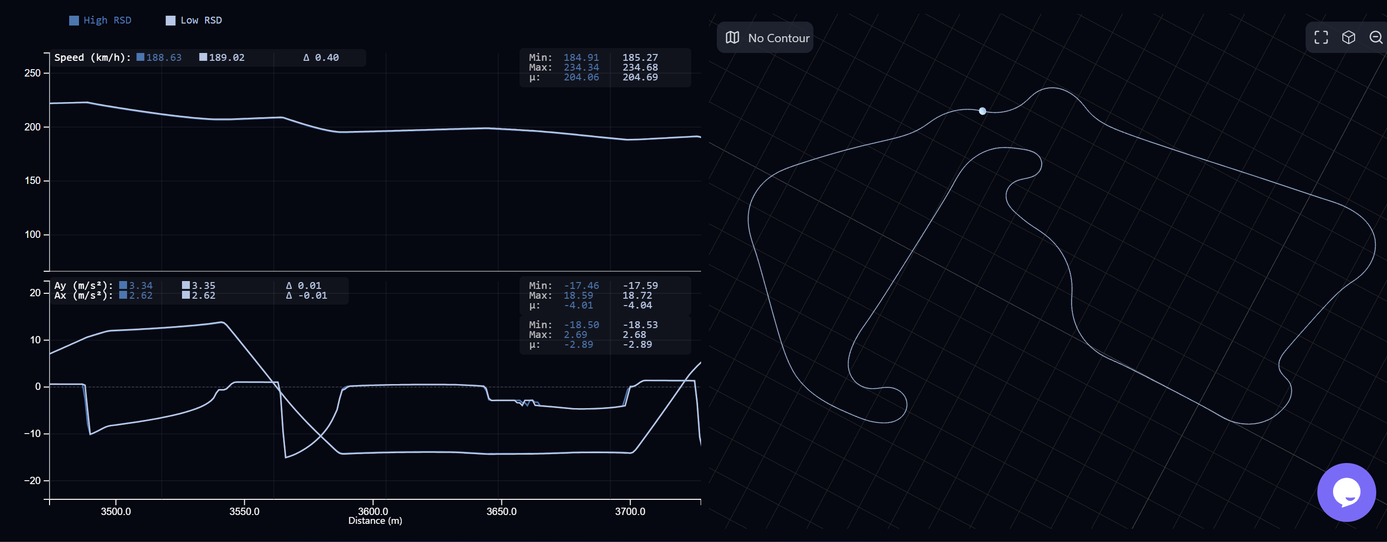1387x542 pixels.
Task: Click the Ax maximum value 2.68
Action: pyautogui.click(x=634, y=335)
